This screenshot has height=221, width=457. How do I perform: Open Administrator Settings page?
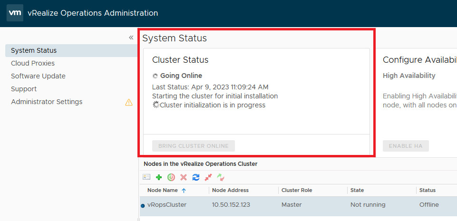tap(47, 102)
